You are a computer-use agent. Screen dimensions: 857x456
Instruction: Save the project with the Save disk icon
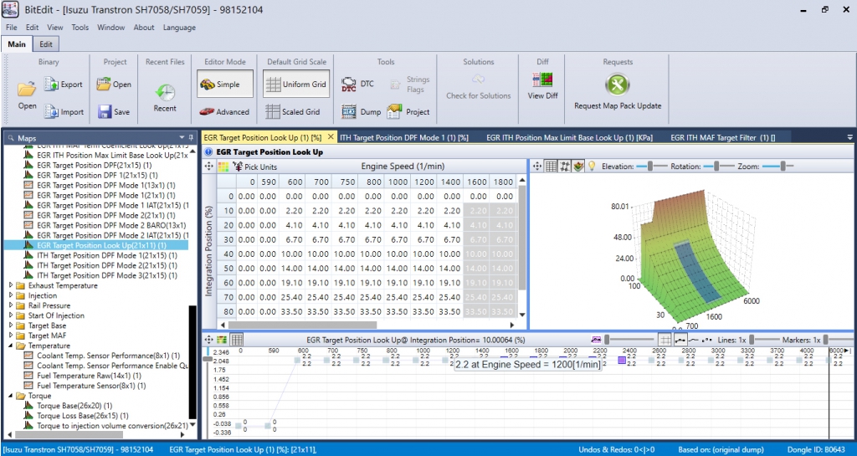(105, 111)
